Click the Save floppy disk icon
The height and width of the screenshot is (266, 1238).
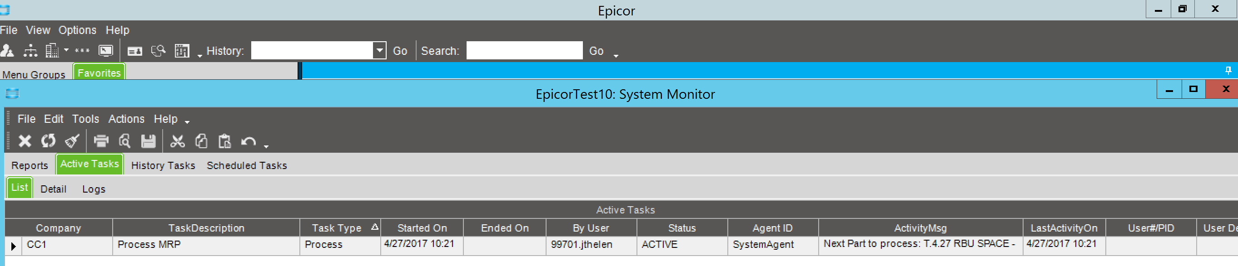pos(148,141)
